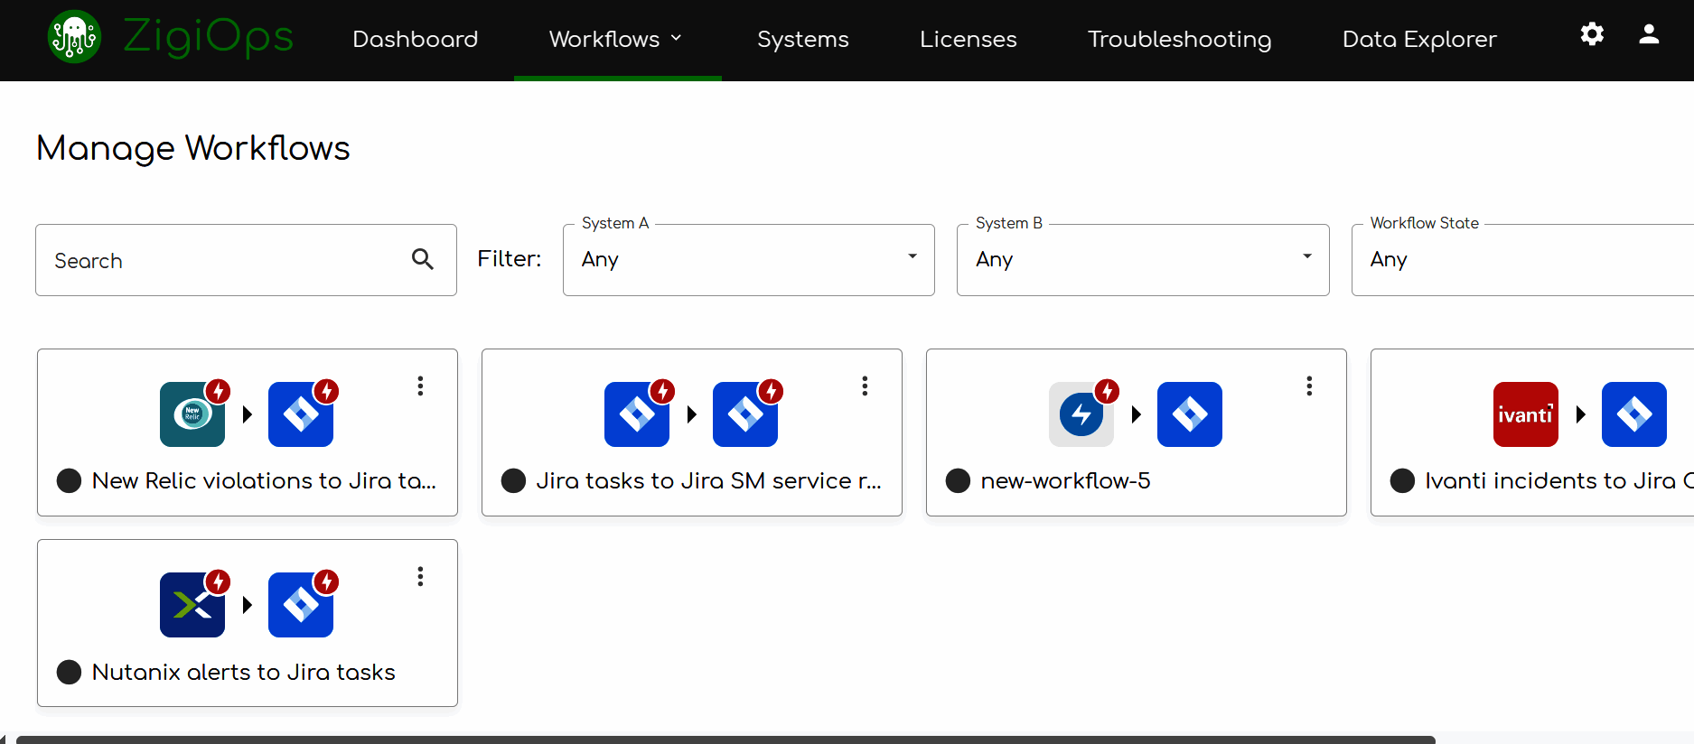Open the settings gear icon
Image resolution: width=1694 pixels, height=744 pixels.
pos(1592,34)
